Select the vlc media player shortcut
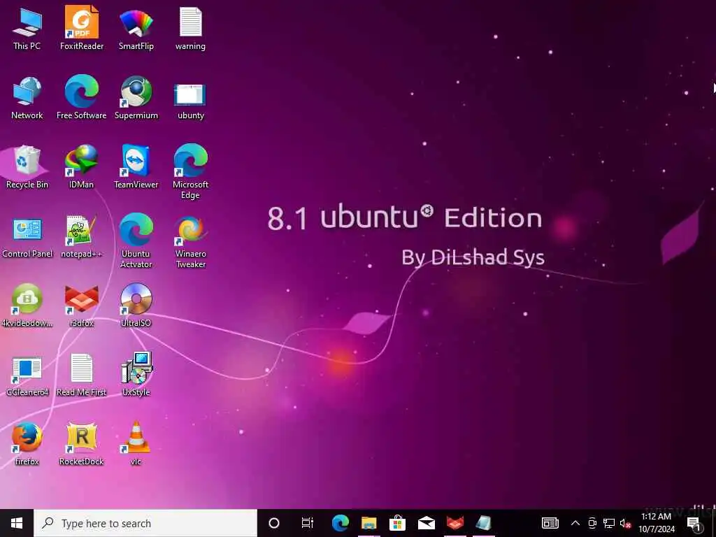716x537 pixels. (x=136, y=444)
